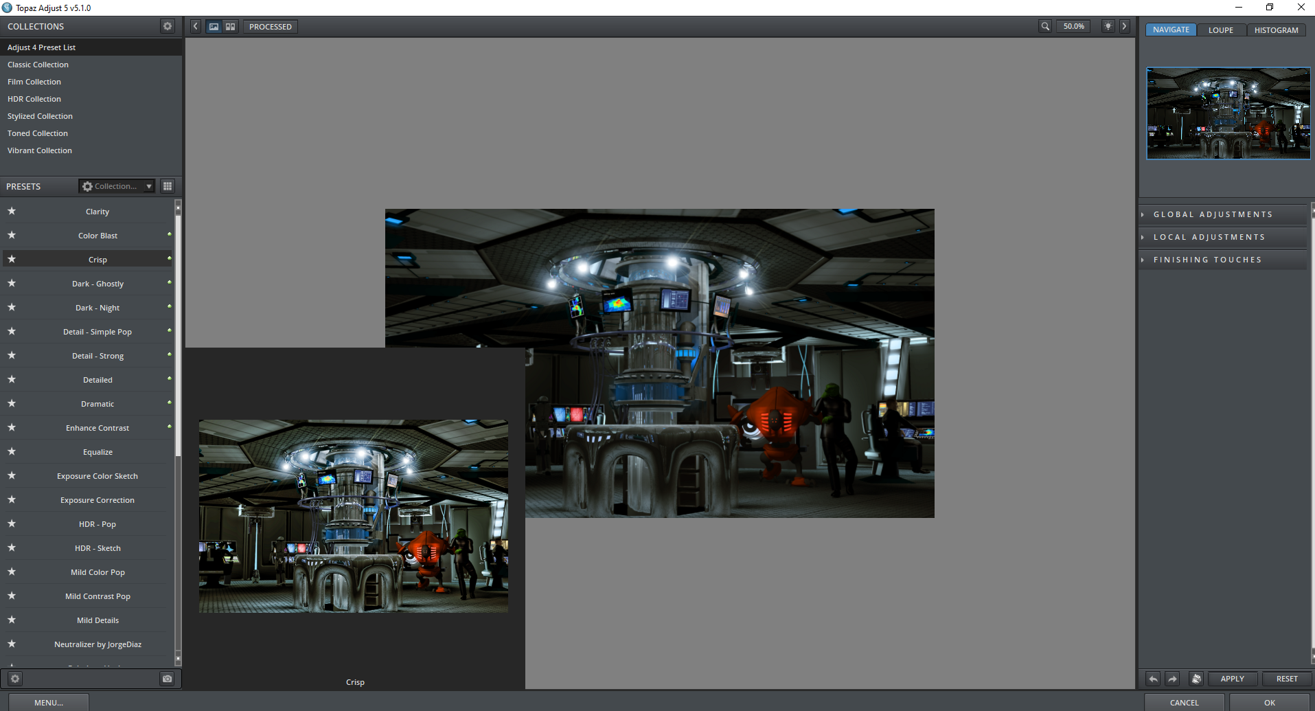
Task: Expand the Global Adjustments section
Action: pos(1224,214)
